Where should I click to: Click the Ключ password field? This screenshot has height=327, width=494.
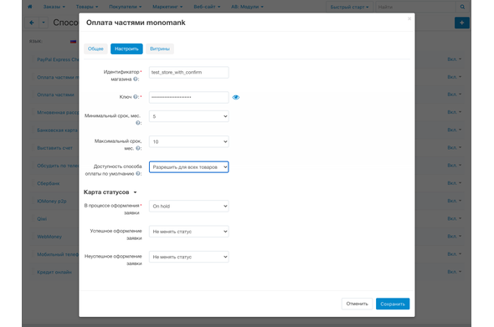188,97
